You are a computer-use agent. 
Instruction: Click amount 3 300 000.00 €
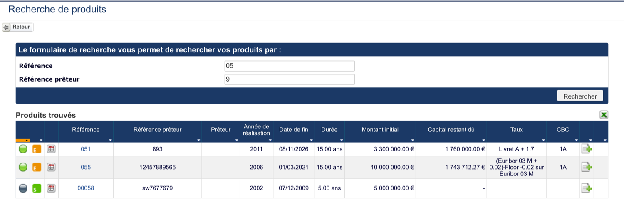(x=394, y=149)
